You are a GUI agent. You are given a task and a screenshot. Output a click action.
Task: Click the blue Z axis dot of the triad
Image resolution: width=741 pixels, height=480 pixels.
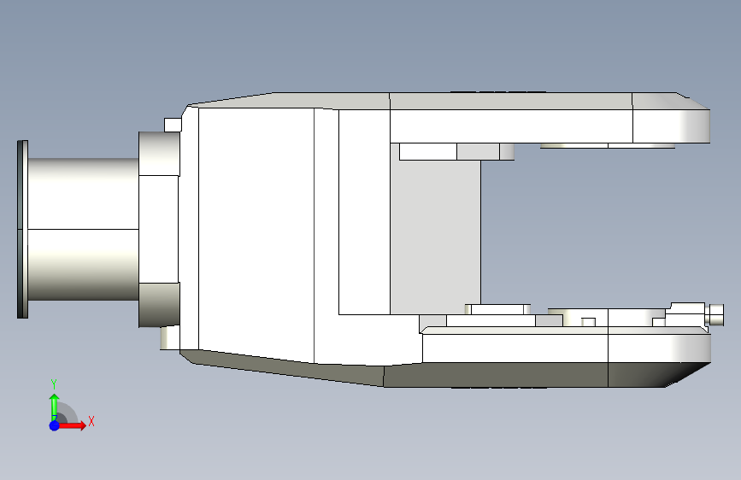[x=55, y=425]
